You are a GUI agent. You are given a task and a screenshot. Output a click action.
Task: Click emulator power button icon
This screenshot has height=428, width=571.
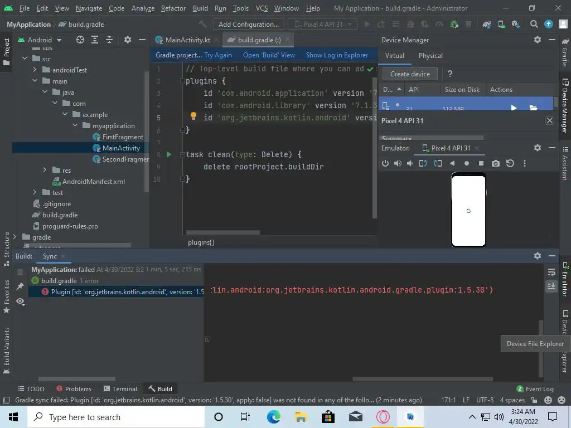point(385,163)
